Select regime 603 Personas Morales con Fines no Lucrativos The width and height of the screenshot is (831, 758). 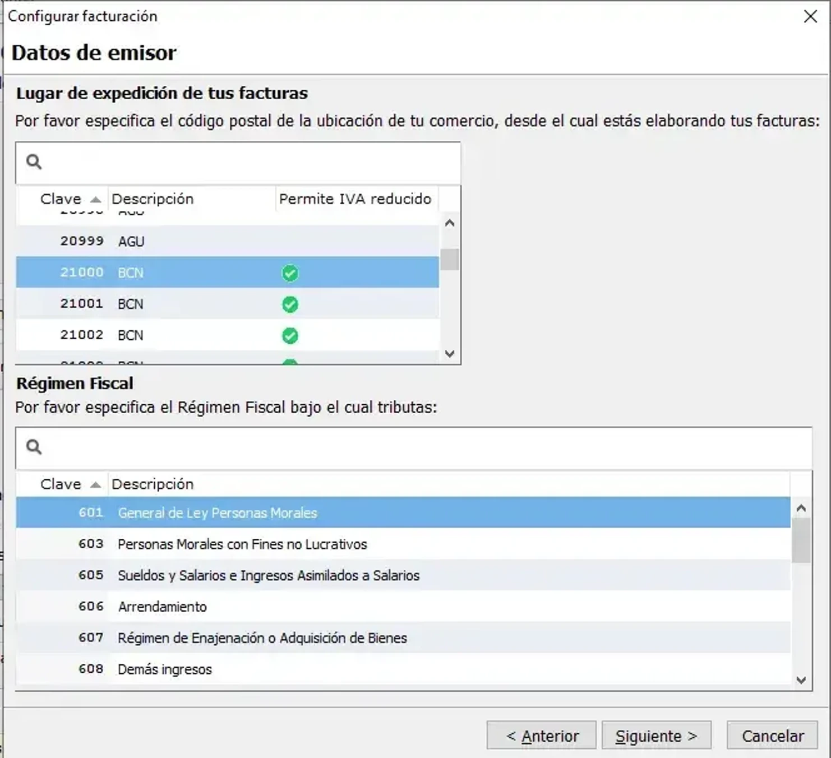241,543
